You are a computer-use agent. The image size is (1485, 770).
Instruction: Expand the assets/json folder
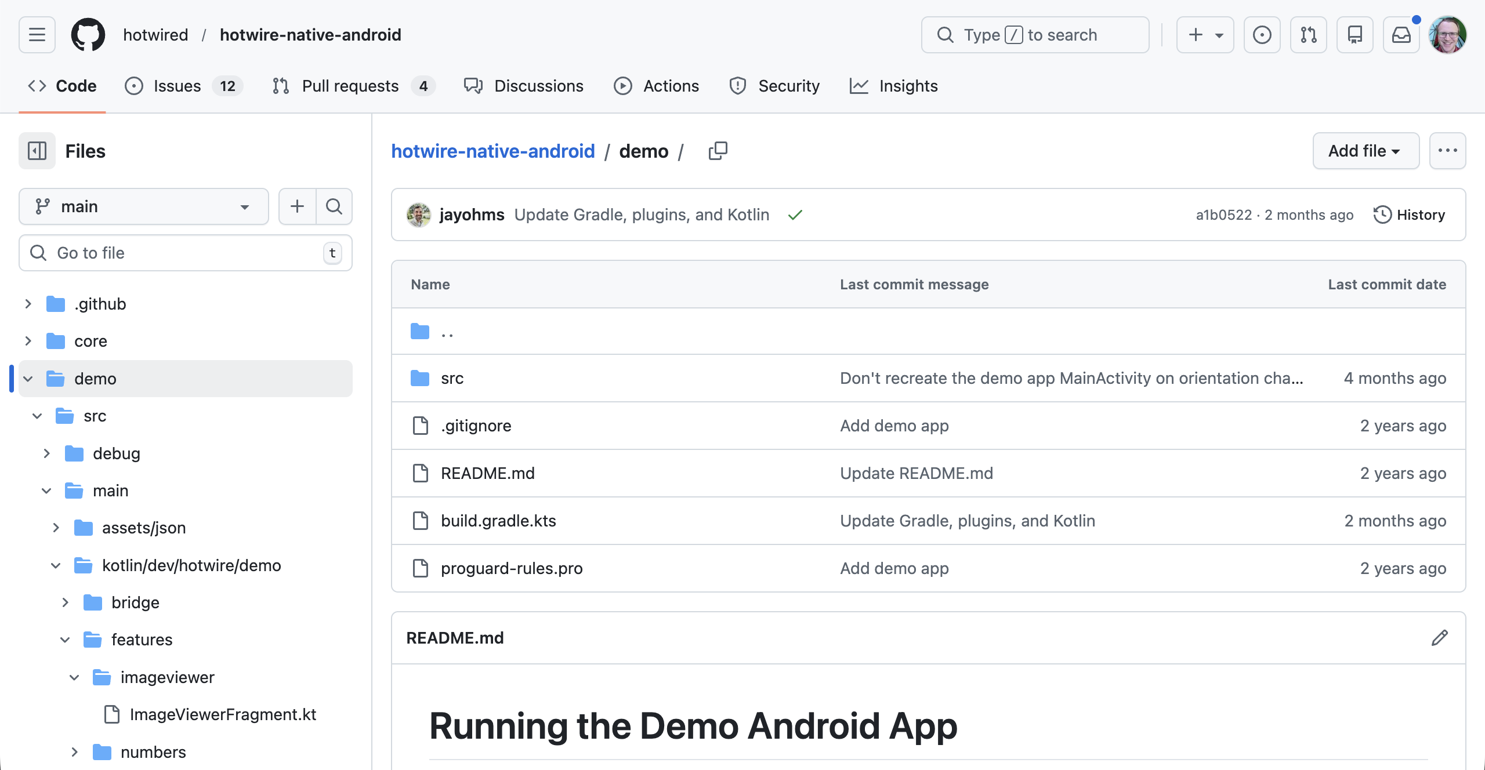point(56,528)
